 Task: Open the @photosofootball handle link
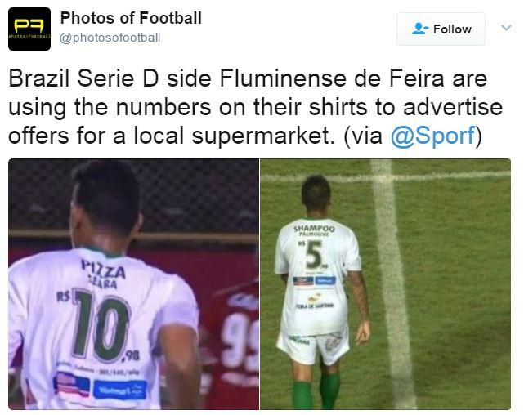tap(110, 38)
